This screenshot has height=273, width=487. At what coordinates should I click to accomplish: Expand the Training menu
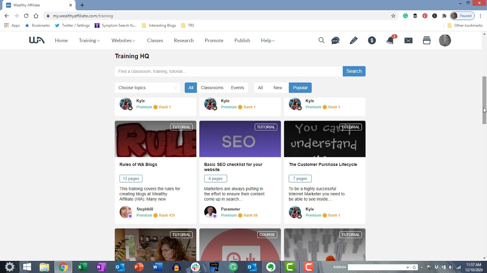pyautogui.click(x=89, y=41)
